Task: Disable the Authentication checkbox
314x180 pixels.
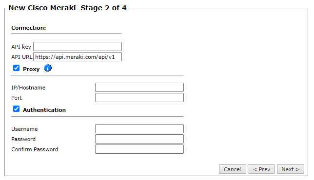Action: click(17, 109)
